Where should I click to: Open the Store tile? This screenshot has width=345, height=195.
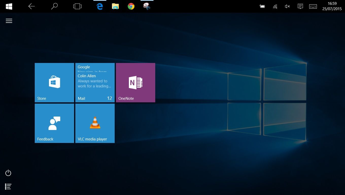coord(54,83)
